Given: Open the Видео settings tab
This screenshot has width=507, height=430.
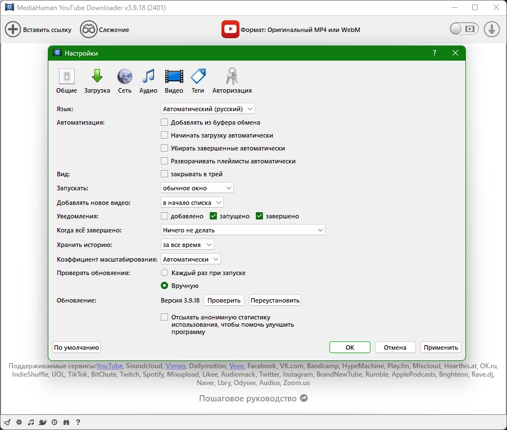Looking at the screenshot, I should click(174, 81).
